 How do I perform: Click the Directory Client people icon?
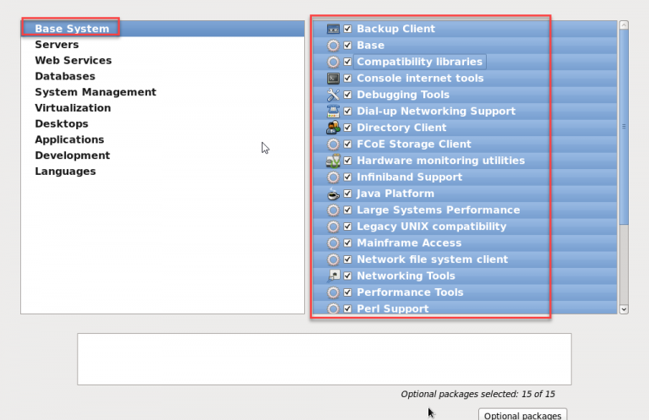pos(333,128)
